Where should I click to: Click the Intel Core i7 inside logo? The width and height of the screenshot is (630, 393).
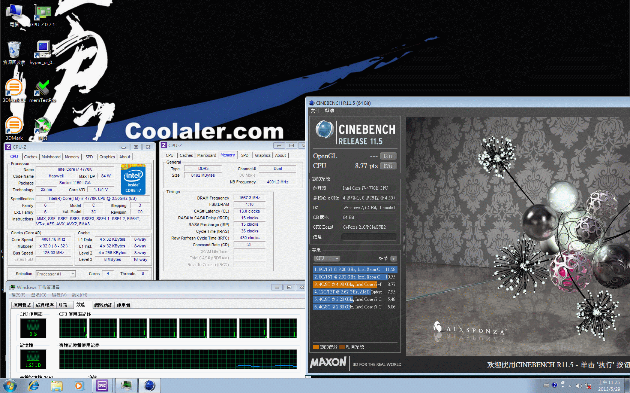(x=133, y=180)
